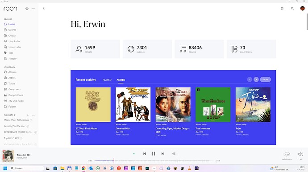Open the search magnifier icon

pos(292,8)
